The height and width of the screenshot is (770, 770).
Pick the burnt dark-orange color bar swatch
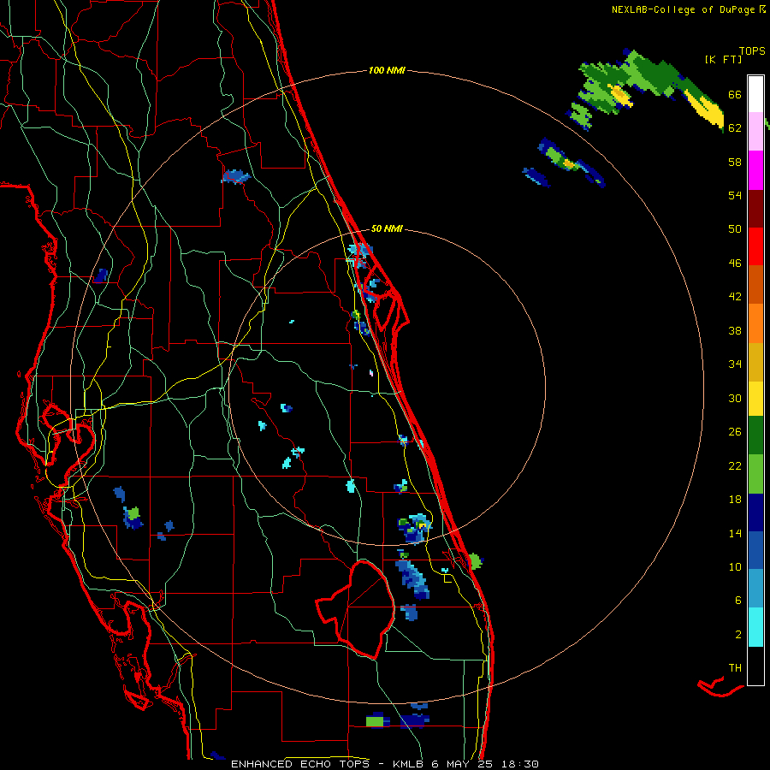tap(755, 284)
